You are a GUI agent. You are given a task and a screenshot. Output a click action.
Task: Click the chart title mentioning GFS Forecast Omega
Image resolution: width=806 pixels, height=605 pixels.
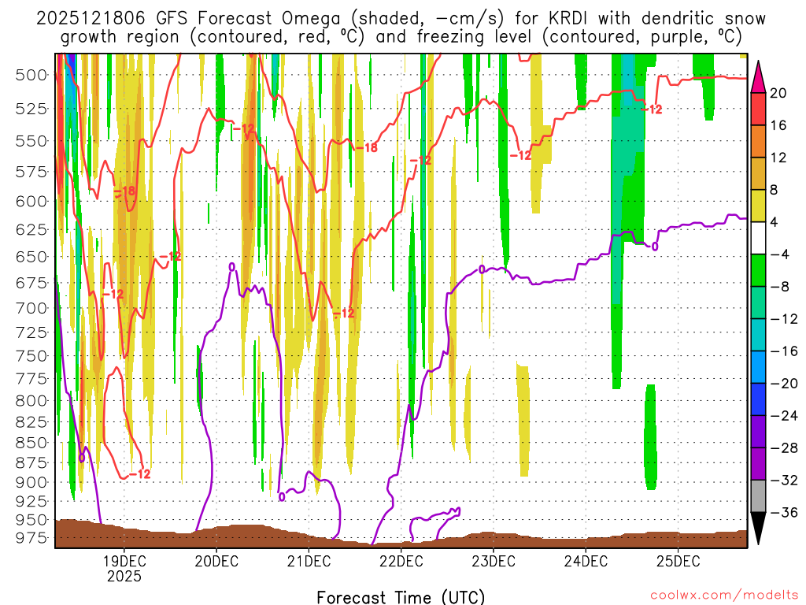(401, 18)
